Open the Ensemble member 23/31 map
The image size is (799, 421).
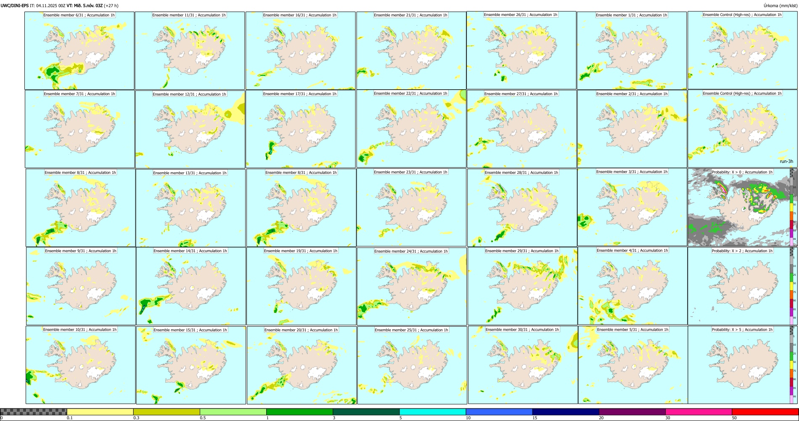(x=411, y=208)
